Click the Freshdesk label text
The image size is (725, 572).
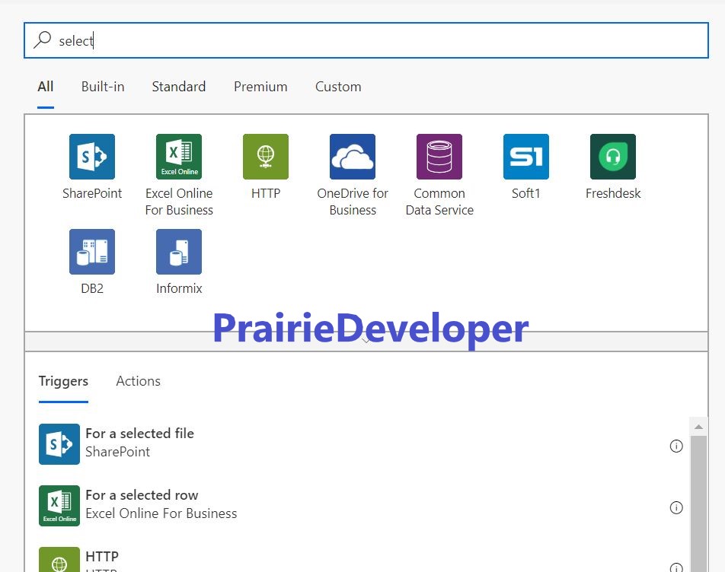613,193
